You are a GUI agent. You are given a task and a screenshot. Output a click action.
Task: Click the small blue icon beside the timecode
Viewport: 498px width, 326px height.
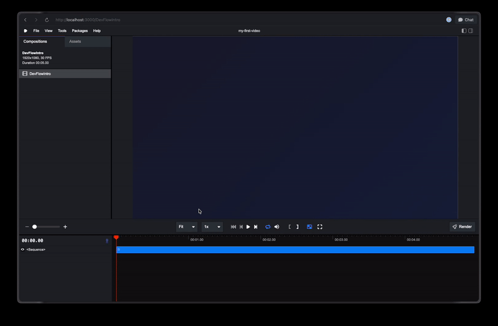point(107,241)
